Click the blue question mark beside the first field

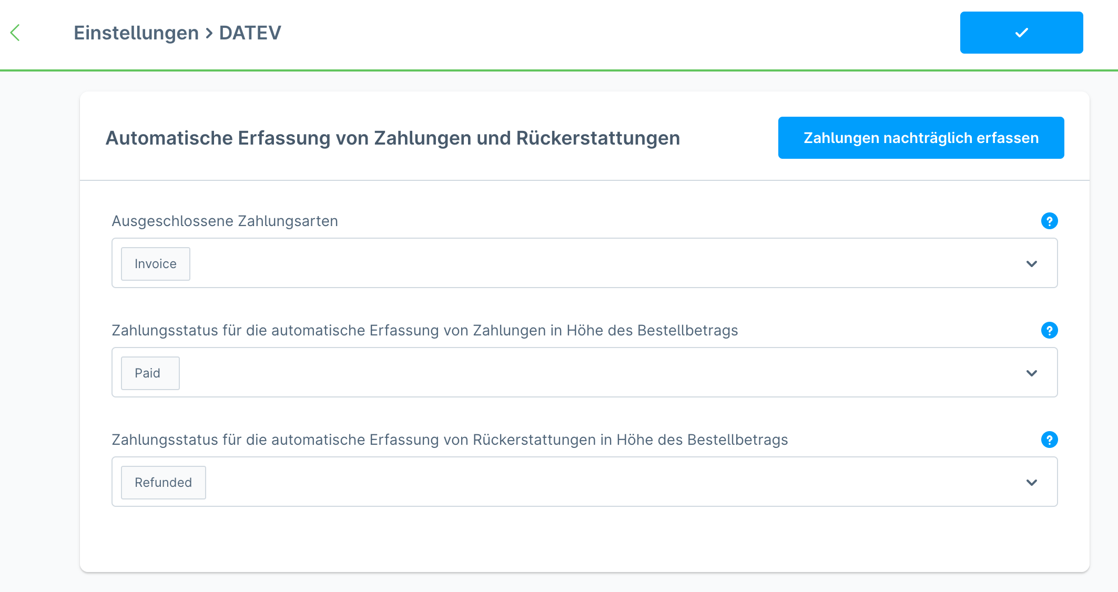(x=1049, y=221)
